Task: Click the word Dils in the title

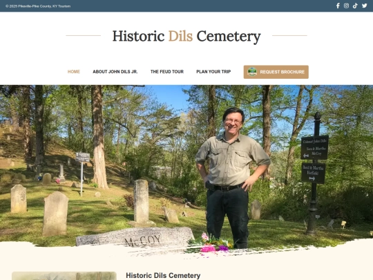Action: 180,36
